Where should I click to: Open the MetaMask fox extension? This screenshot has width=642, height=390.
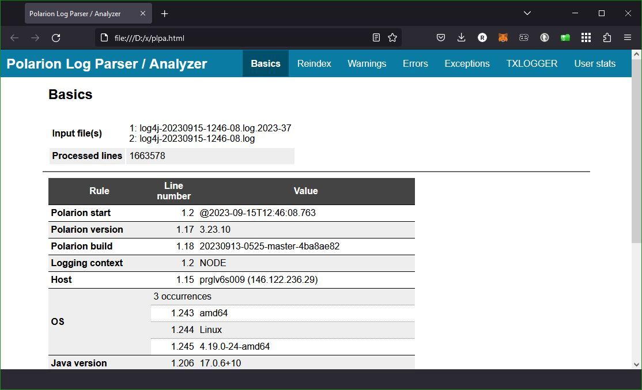point(503,37)
